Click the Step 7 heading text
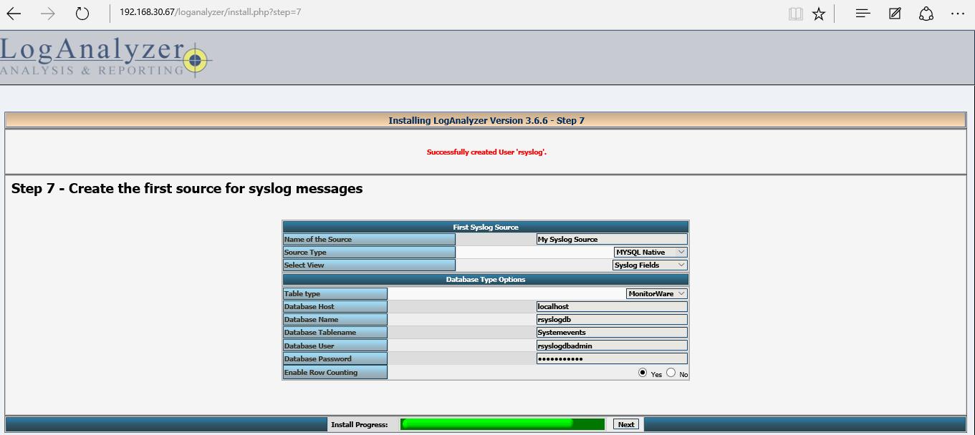Viewport: 975px width, 435px height. (187, 189)
